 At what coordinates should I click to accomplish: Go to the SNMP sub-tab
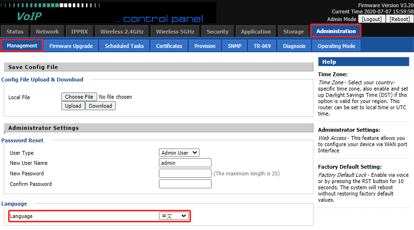235,46
